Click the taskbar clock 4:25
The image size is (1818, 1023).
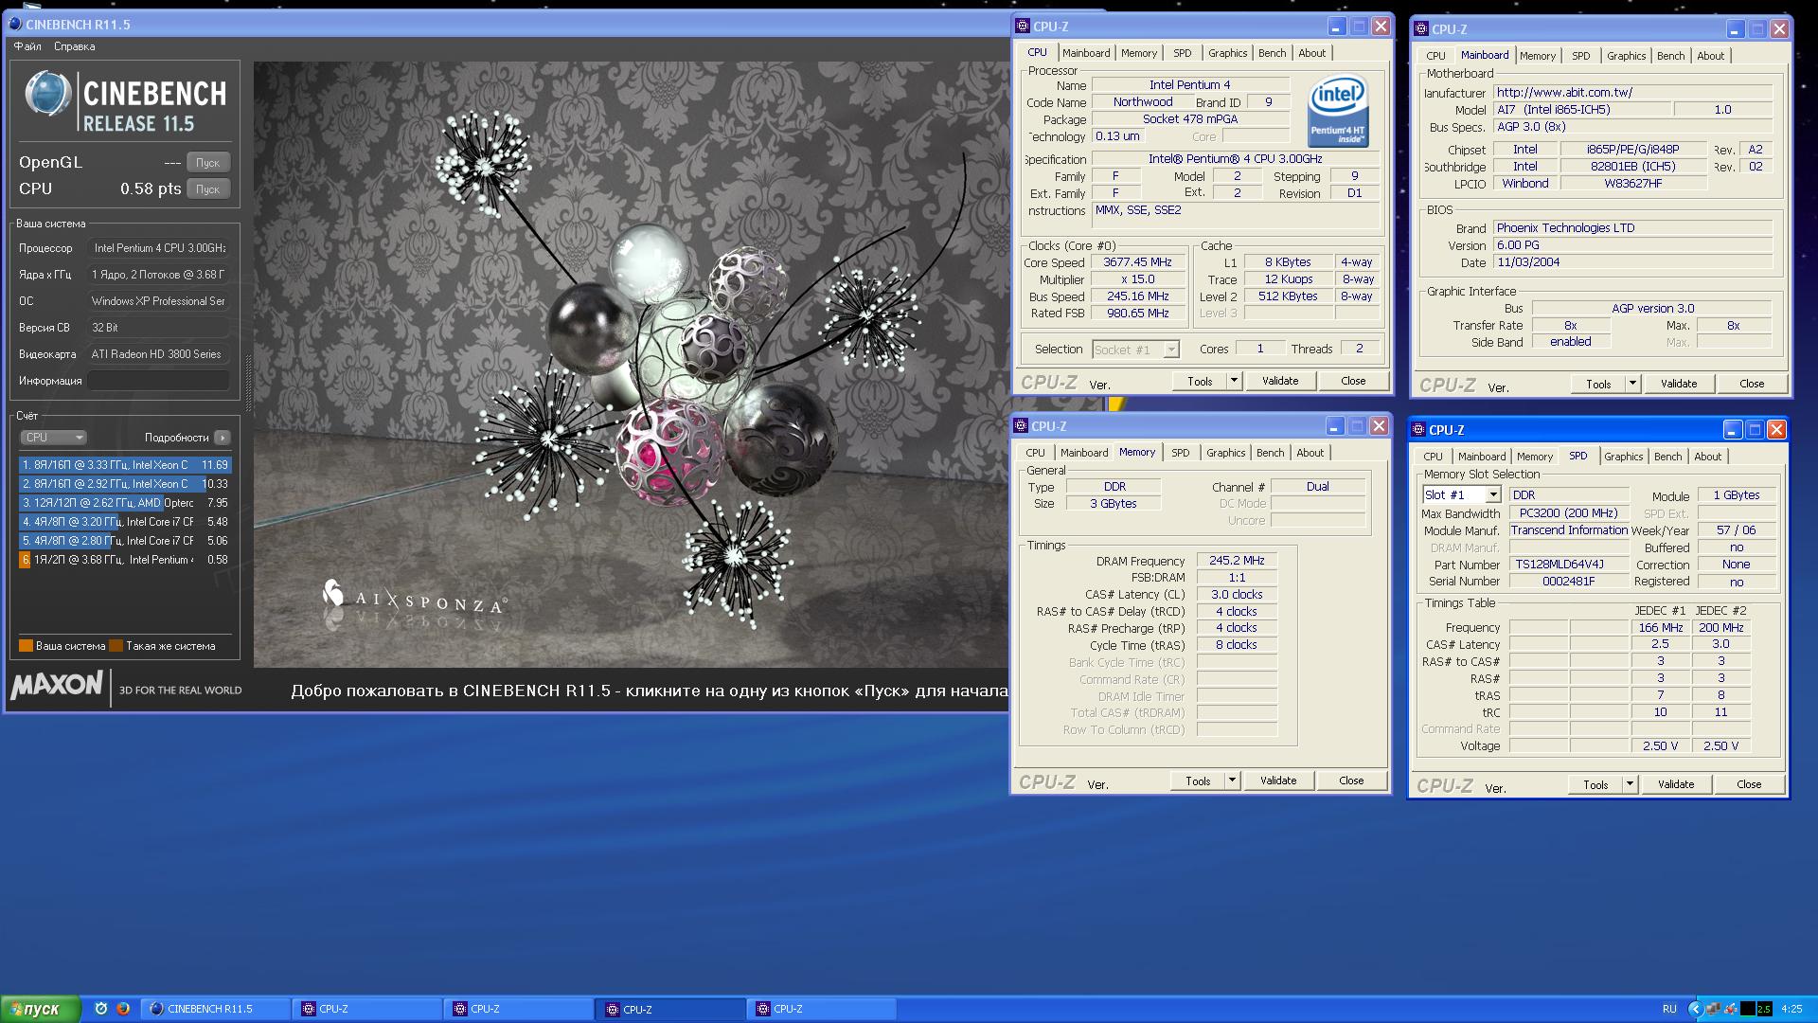click(x=1791, y=1009)
